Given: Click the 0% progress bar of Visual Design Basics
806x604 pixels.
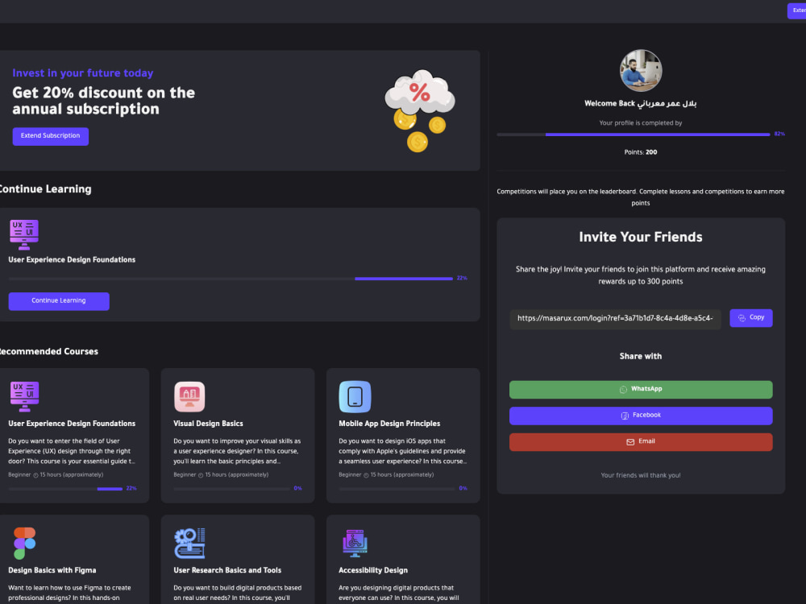Looking at the screenshot, I should pos(231,489).
